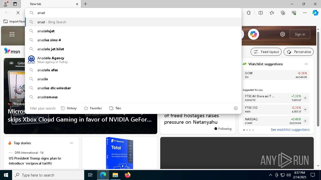Click See watchlist suggestions link
This screenshot has width=321, height=180.
click(290, 129)
